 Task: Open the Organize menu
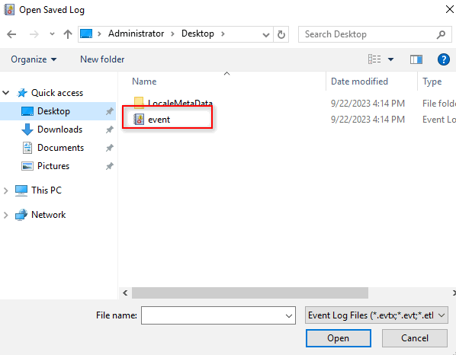click(34, 59)
